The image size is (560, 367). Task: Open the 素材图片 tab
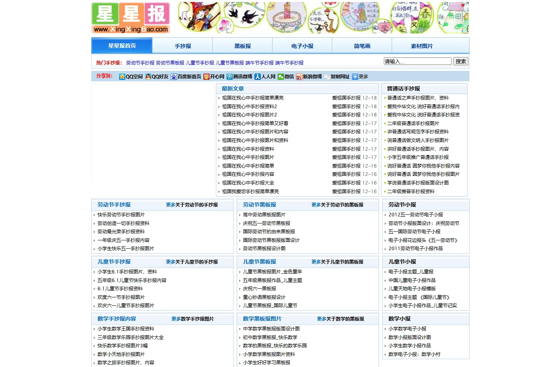coord(422,46)
